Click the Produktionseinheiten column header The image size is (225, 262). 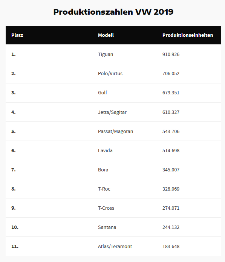coord(188,35)
